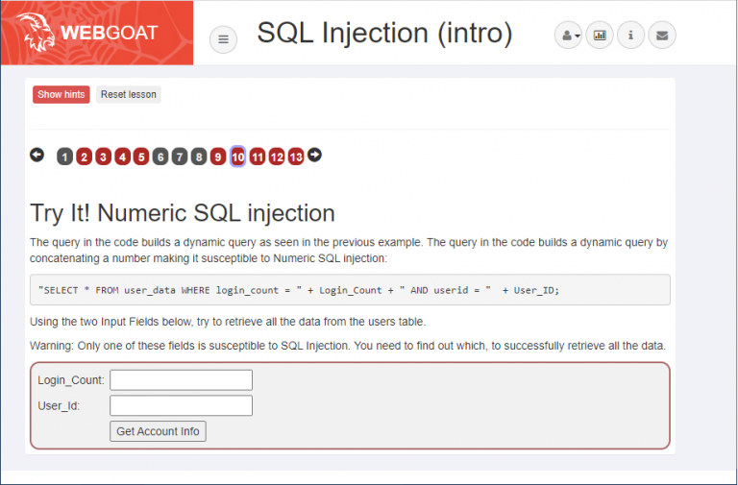Open the user profile dropdown

click(x=569, y=36)
